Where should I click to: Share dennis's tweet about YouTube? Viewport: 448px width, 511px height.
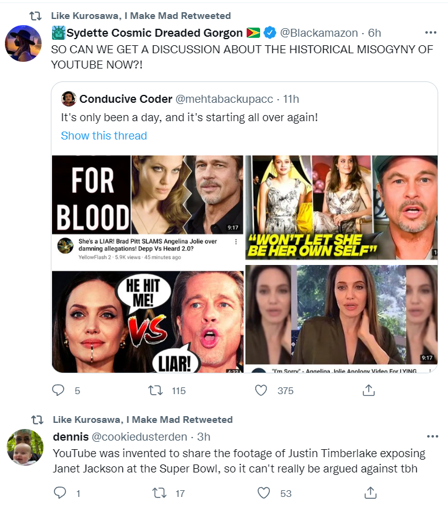[369, 493]
